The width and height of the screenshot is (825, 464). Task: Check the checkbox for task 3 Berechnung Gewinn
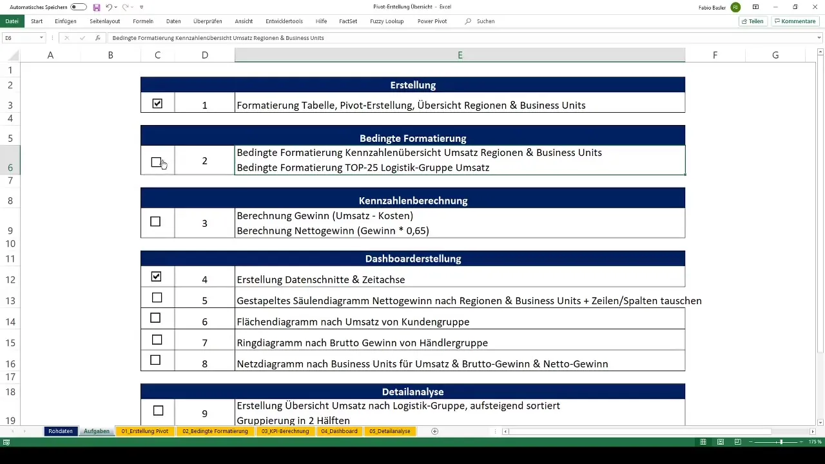pos(155,221)
